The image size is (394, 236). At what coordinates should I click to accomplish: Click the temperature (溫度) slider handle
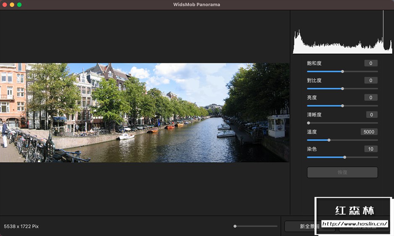click(329, 140)
